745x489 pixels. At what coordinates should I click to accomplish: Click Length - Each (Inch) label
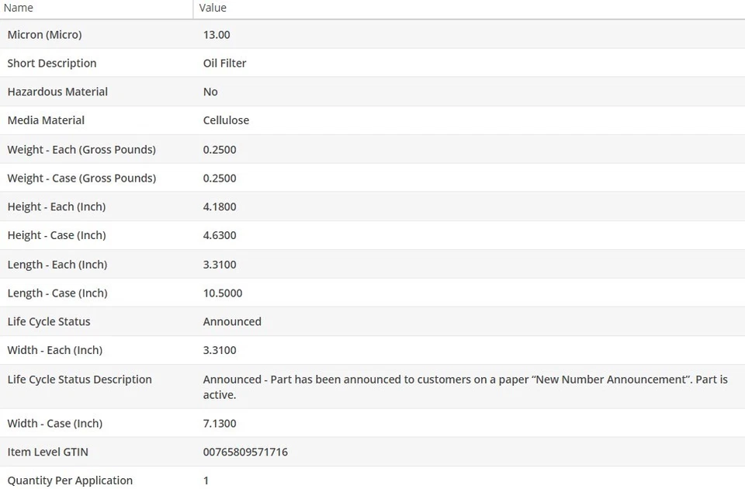(x=57, y=265)
